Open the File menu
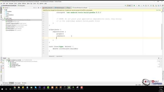This screenshot has height=92, width=164. [1, 4]
